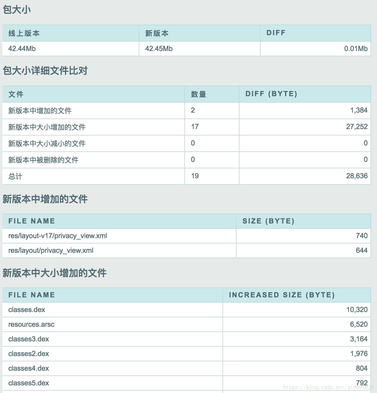Click the 6,520 increased size value

point(359,324)
